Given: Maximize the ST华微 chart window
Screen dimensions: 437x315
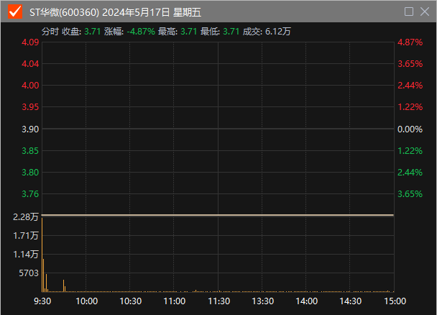Looking at the screenshot, I should [409, 12].
